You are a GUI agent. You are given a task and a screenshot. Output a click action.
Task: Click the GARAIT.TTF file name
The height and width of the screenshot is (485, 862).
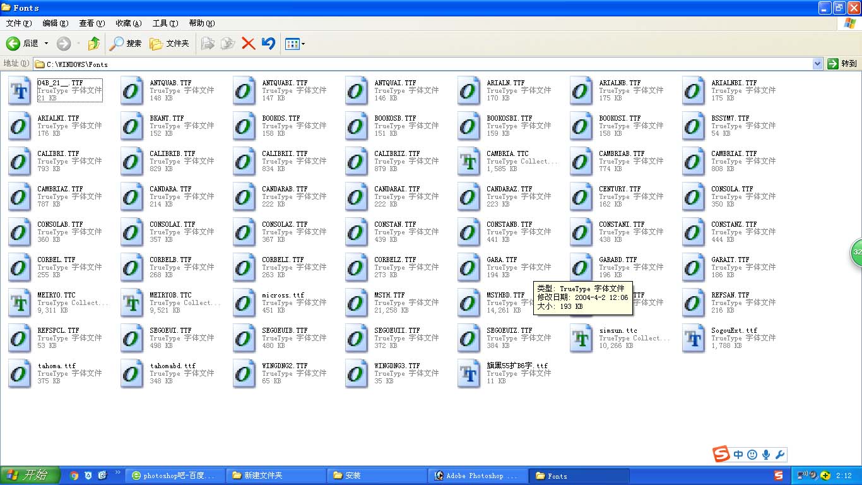(730, 260)
